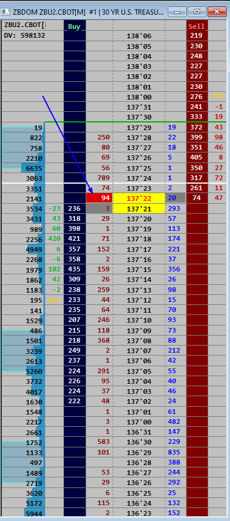The width and height of the screenshot is (230, 521).
Task: Click the yellow 642 bid change value
Action: pyautogui.click(x=55, y=300)
